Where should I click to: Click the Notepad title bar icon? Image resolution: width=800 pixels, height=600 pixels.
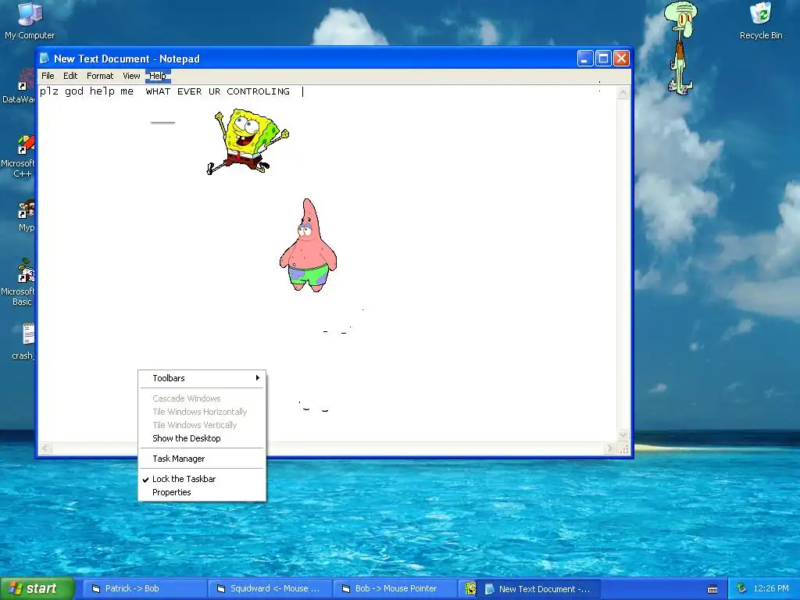[45, 58]
